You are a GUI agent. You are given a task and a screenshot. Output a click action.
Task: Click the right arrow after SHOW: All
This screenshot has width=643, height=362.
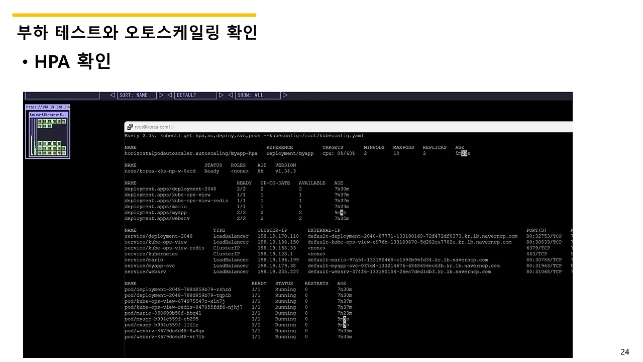click(285, 95)
